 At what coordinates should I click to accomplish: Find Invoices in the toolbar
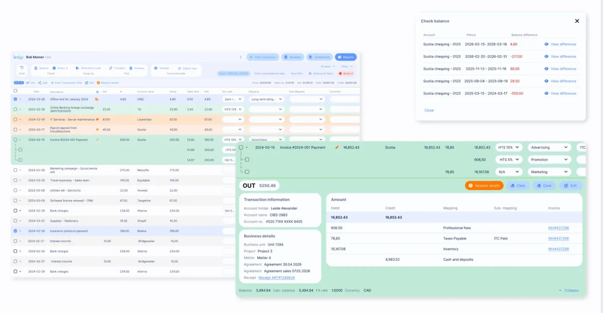click(x=137, y=68)
